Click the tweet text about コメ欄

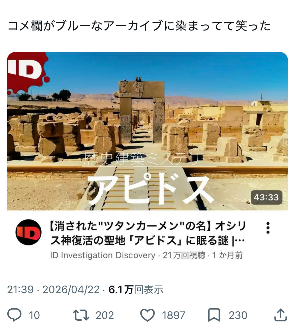pos(139,26)
